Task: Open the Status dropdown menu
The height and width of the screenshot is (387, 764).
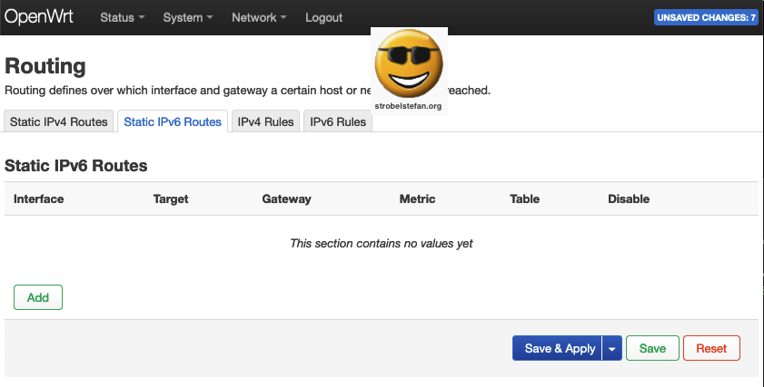Action: tap(122, 18)
